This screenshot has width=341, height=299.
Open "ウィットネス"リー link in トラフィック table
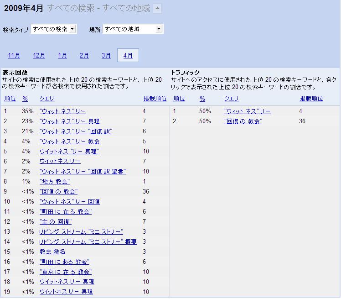coord(248,111)
